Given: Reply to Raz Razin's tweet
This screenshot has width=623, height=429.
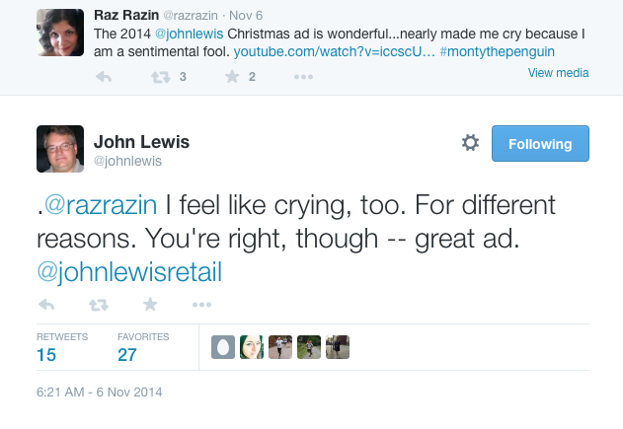Looking at the screenshot, I should point(103,77).
